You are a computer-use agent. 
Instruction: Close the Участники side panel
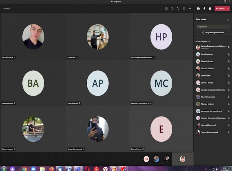(x=228, y=20)
